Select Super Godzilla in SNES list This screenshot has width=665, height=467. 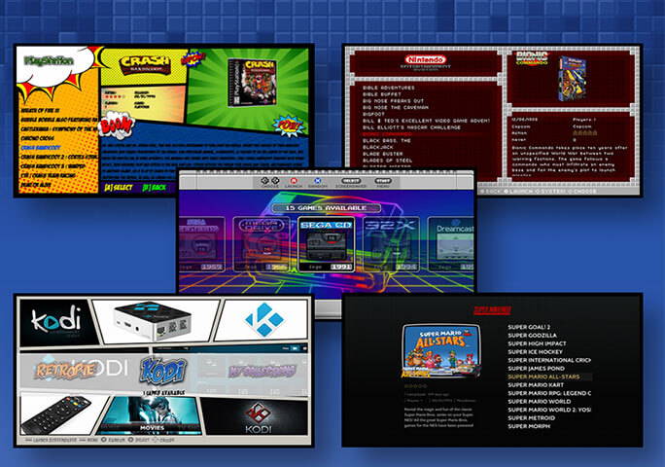[532, 336]
